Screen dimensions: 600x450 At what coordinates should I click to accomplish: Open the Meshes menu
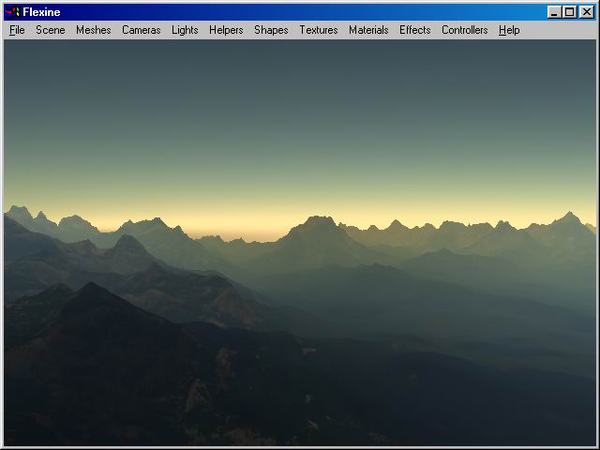click(x=94, y=30)
